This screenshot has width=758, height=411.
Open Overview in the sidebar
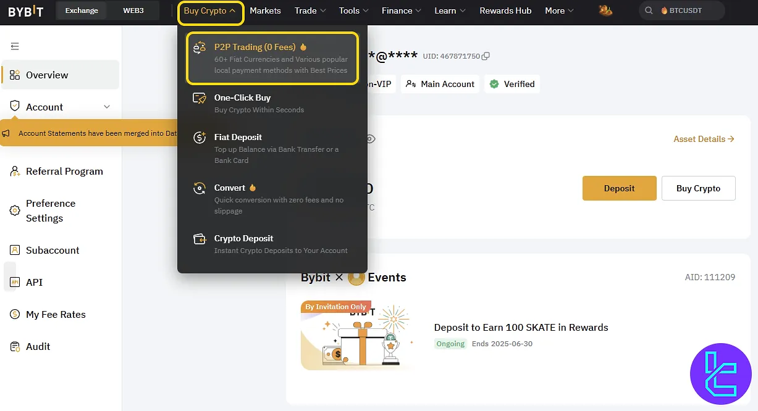tap(60, 75)
